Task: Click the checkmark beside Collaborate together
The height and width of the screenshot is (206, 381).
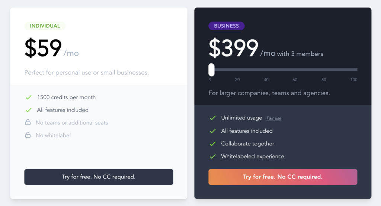Action: [x=212, y=144]
